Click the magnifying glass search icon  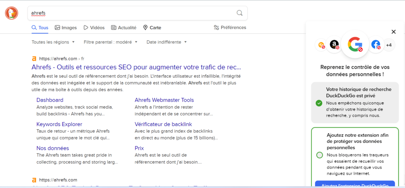(x=239, y=13)
